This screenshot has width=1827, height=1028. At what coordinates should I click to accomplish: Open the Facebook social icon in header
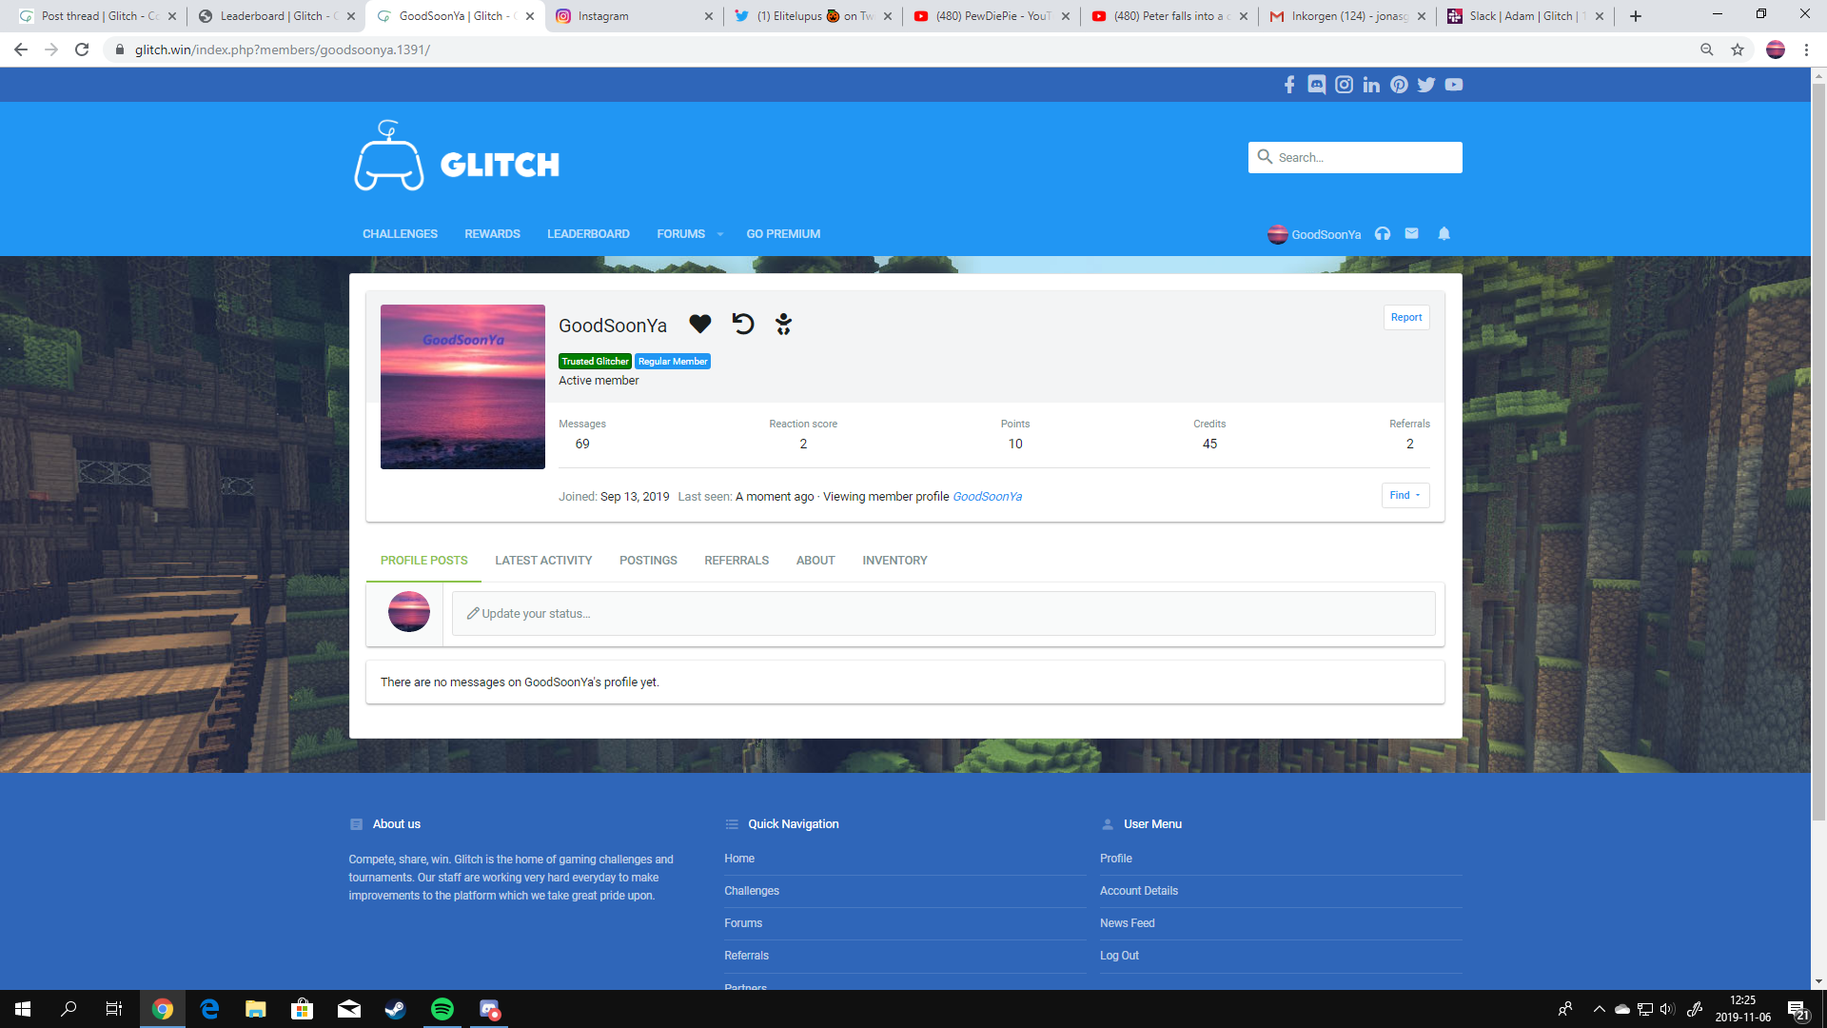(x=1289, y=85)
